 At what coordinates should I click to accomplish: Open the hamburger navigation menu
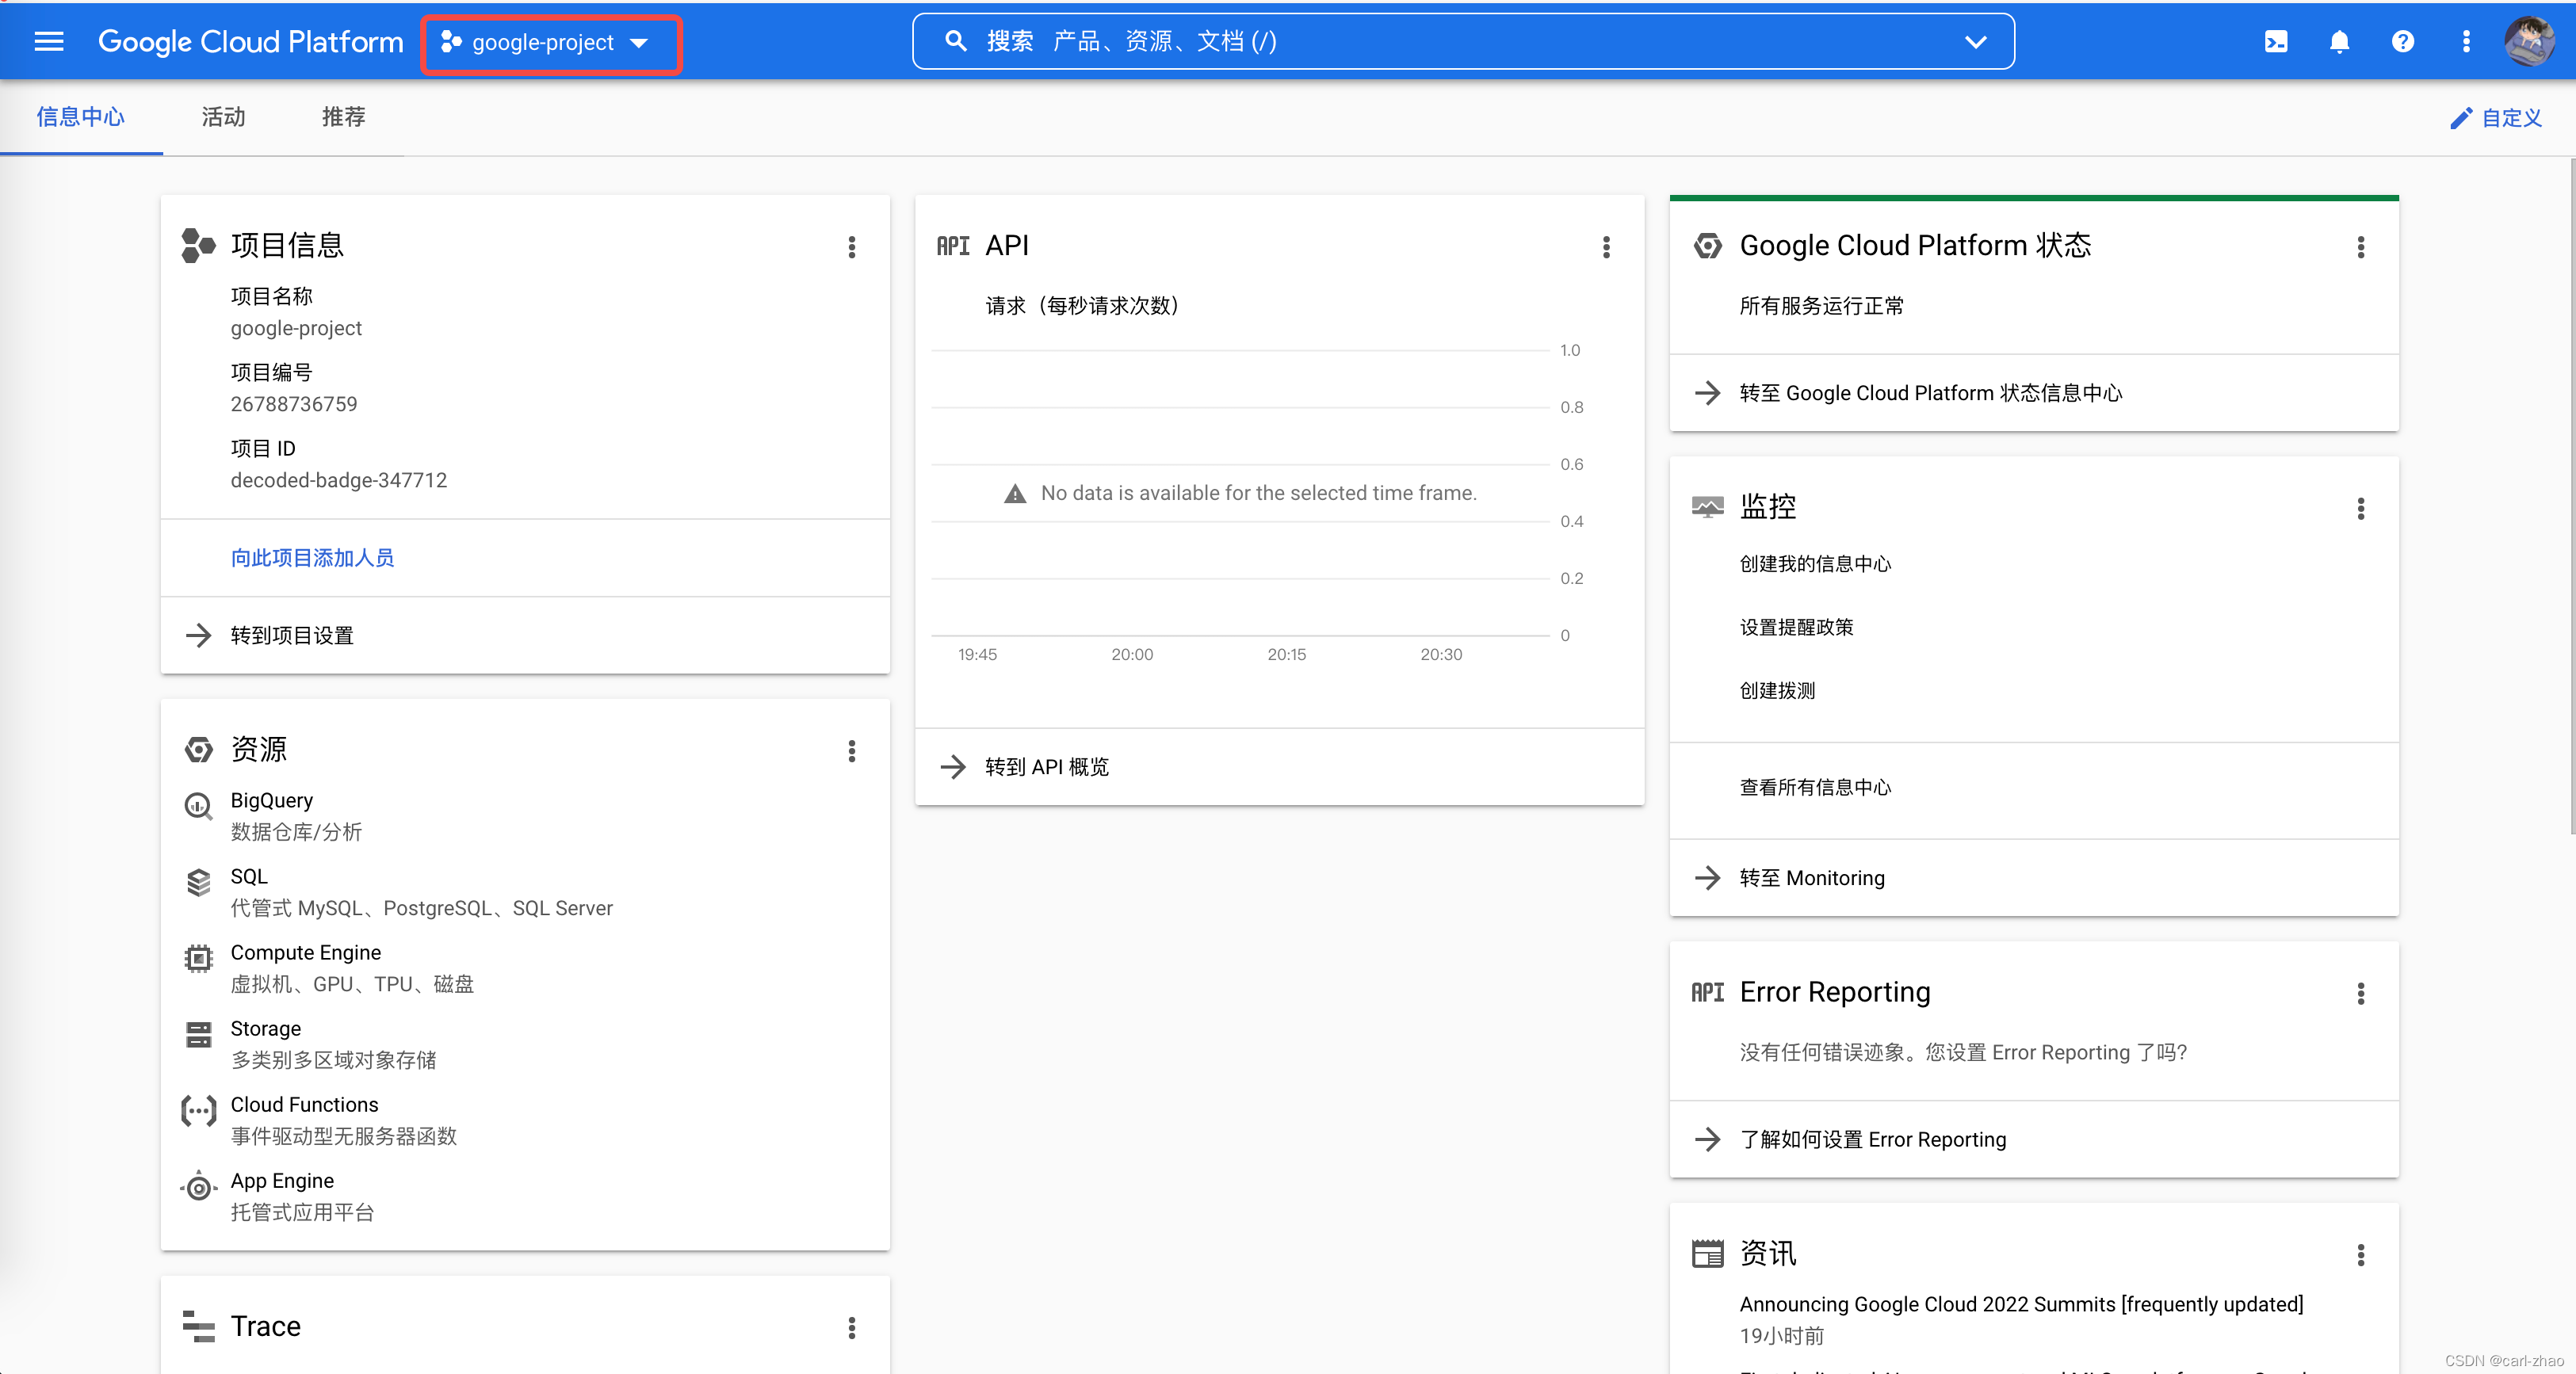pyautogui.click(x=48, y=41)
